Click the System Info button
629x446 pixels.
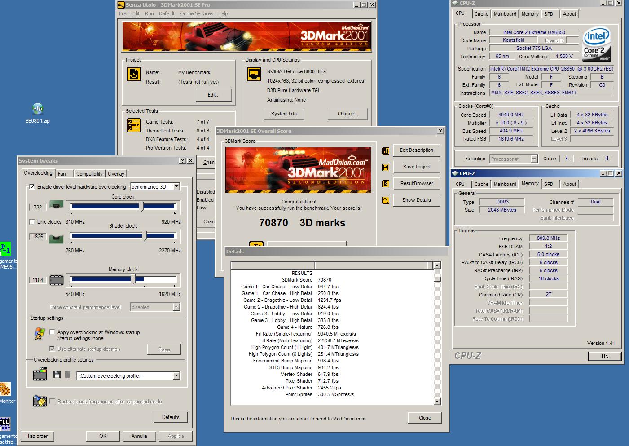point(284,114)
